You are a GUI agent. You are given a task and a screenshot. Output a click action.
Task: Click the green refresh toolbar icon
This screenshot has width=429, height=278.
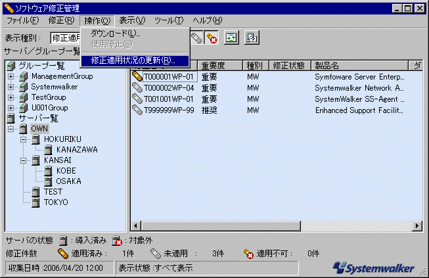(x=231, y=37)
